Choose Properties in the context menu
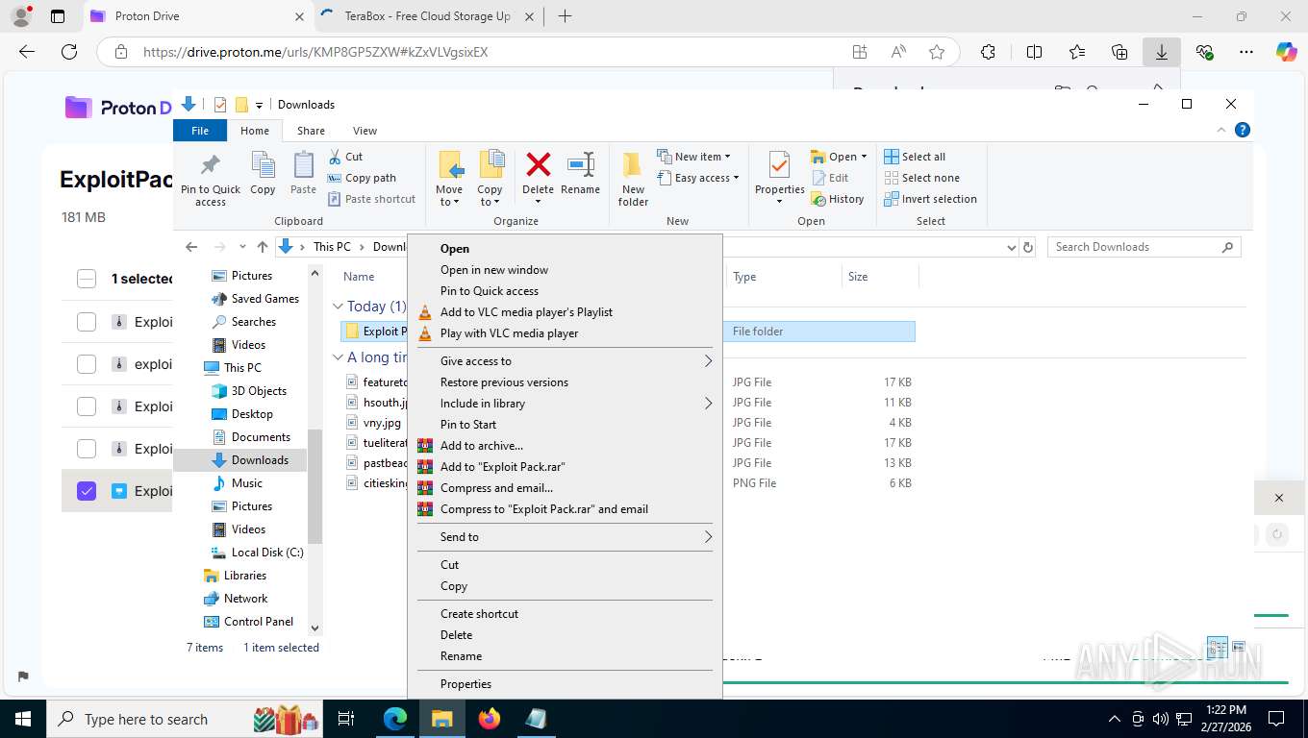Viewport: 1308px width, 738px height. 565,684
